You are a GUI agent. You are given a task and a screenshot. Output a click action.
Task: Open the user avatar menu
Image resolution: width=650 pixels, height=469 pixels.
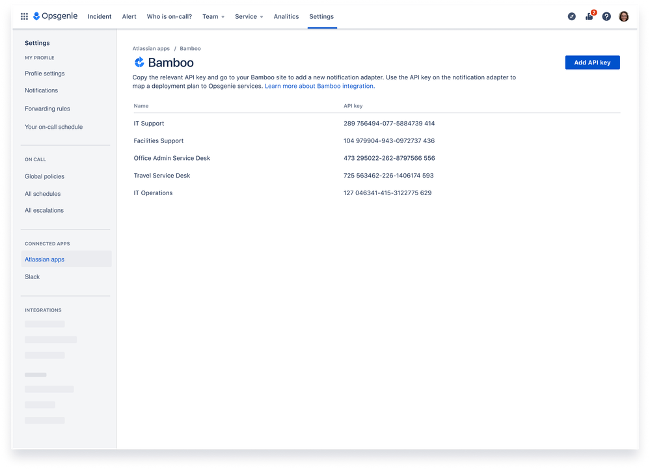pyautogui.click(x=624, y=16)
